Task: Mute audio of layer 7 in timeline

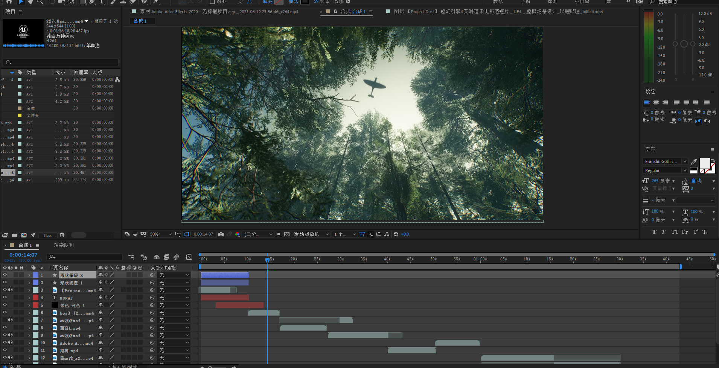Action: [x=11, y=320]
